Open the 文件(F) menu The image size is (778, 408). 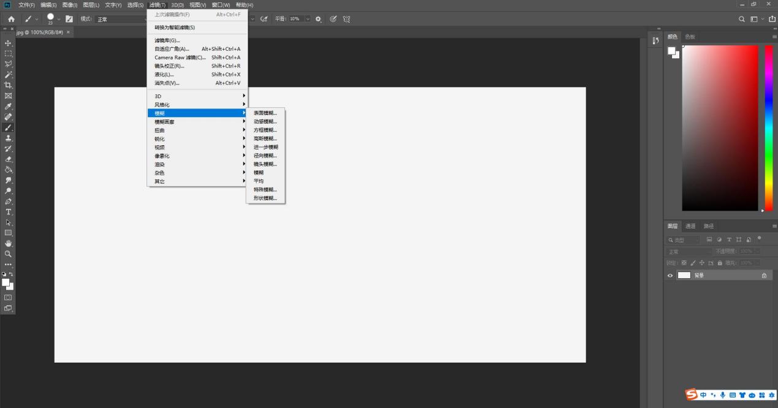point(27,5)
